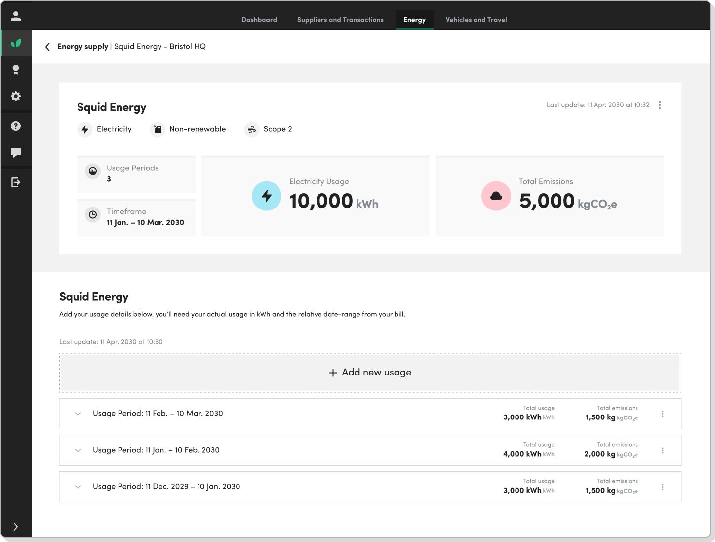Image resolution: width=715 pixels, height=542 pixels.
Task: Open the chat message icon in sidebar
Action: pos(16,153)
